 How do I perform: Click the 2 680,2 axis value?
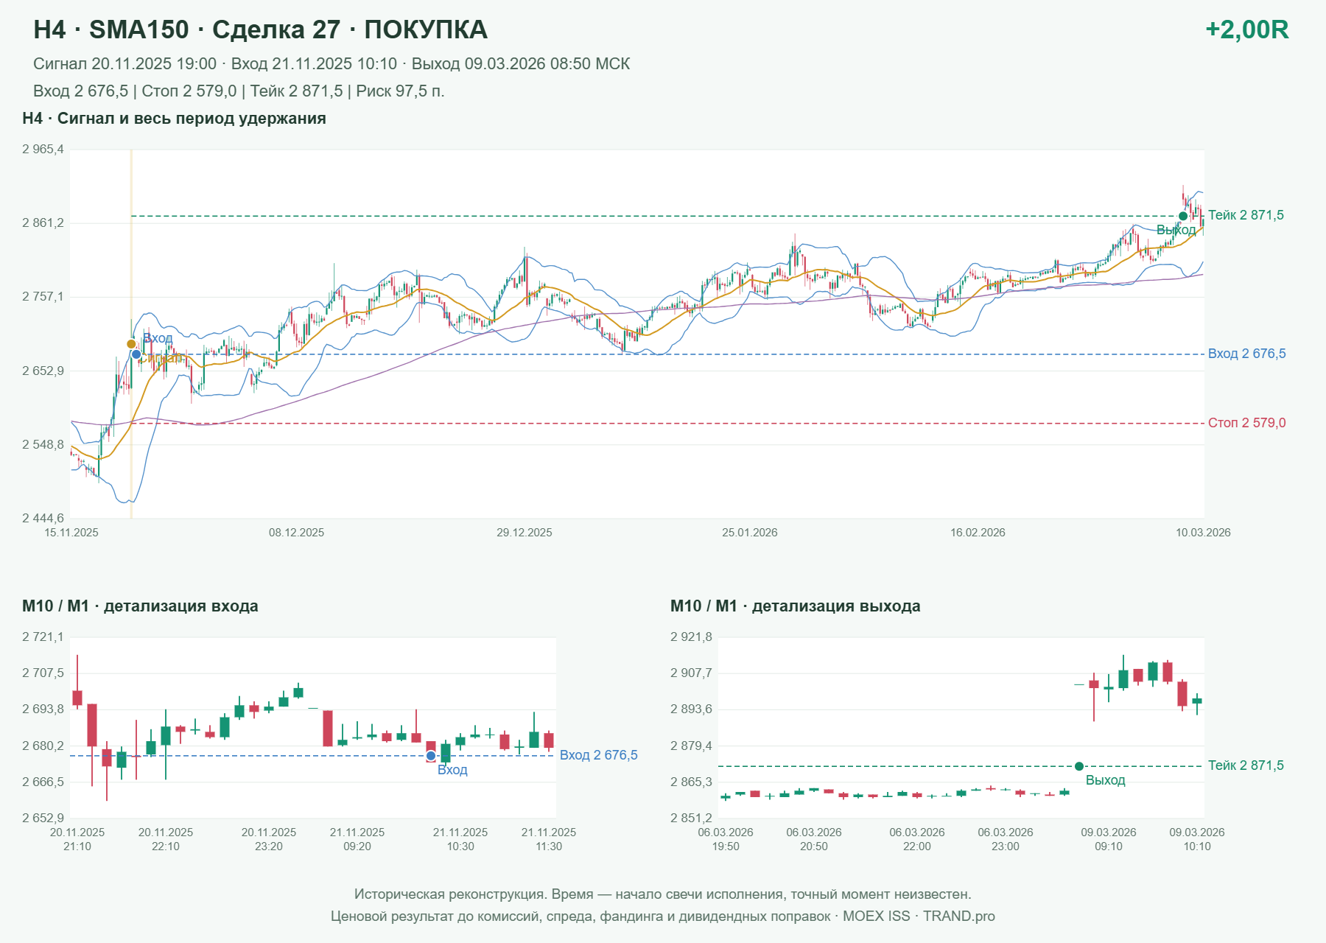pyautogui.click(x=43, y=746)
